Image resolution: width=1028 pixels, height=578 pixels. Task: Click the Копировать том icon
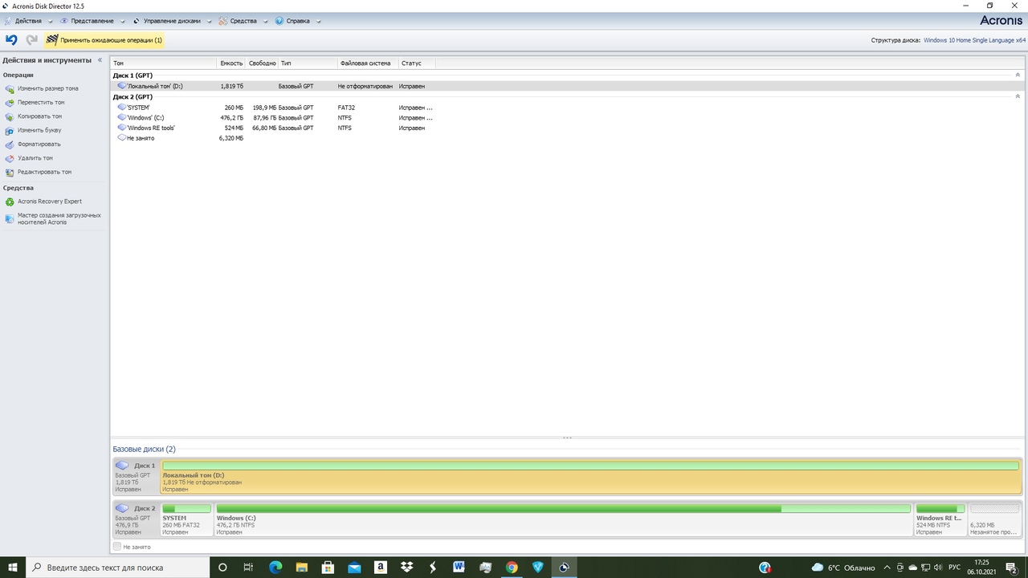pyautogui.click(x=10, y=116)
